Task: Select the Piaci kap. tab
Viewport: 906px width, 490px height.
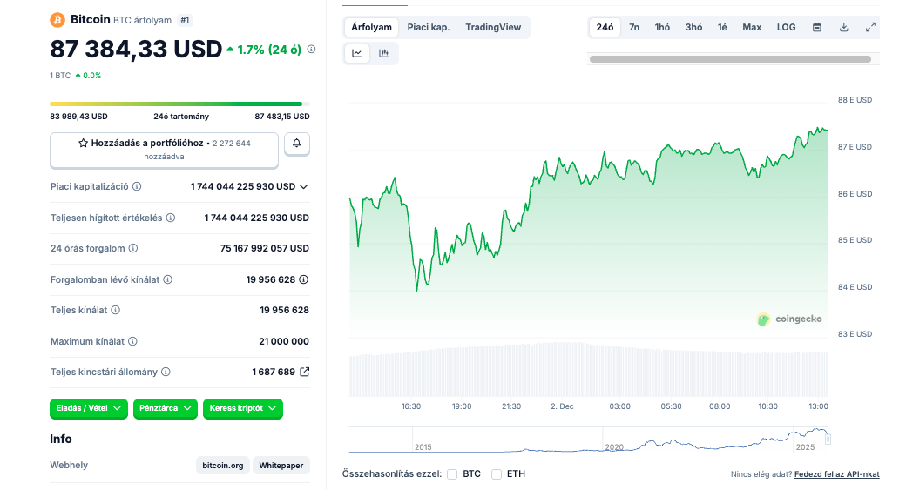Action: coord(428,27)
